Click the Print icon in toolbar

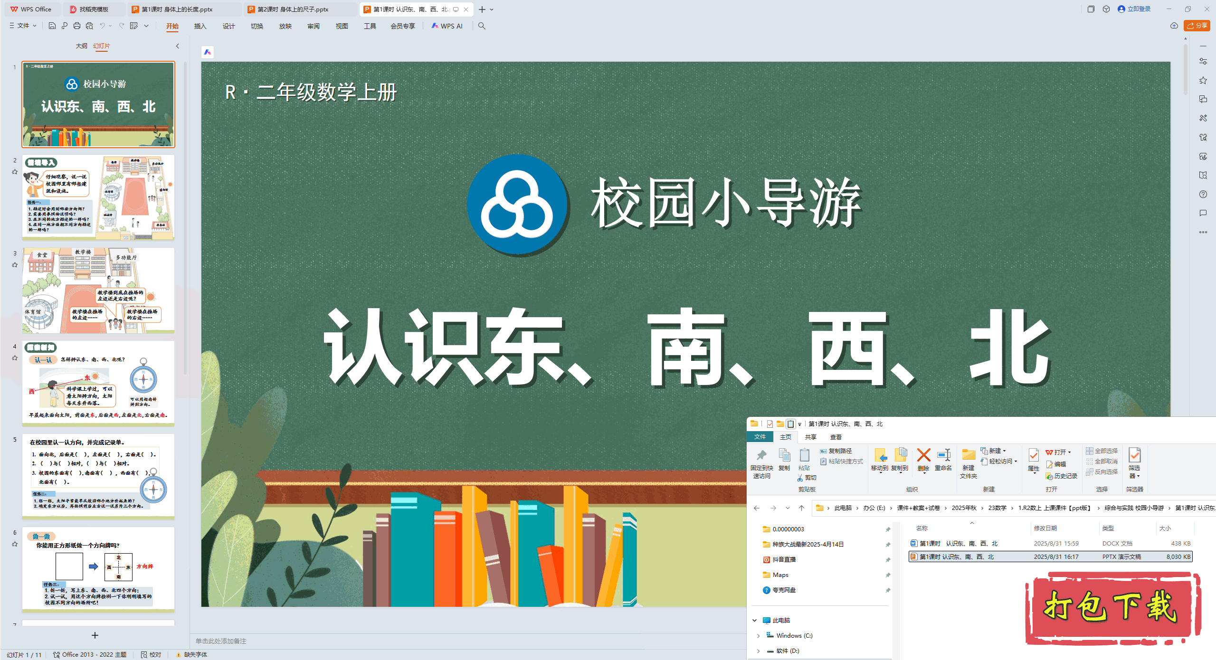[x=77, y=26]
